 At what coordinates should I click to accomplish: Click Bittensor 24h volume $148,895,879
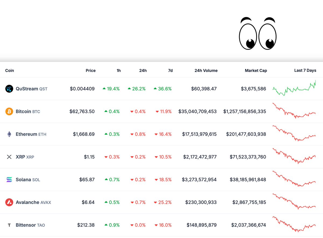202,225
